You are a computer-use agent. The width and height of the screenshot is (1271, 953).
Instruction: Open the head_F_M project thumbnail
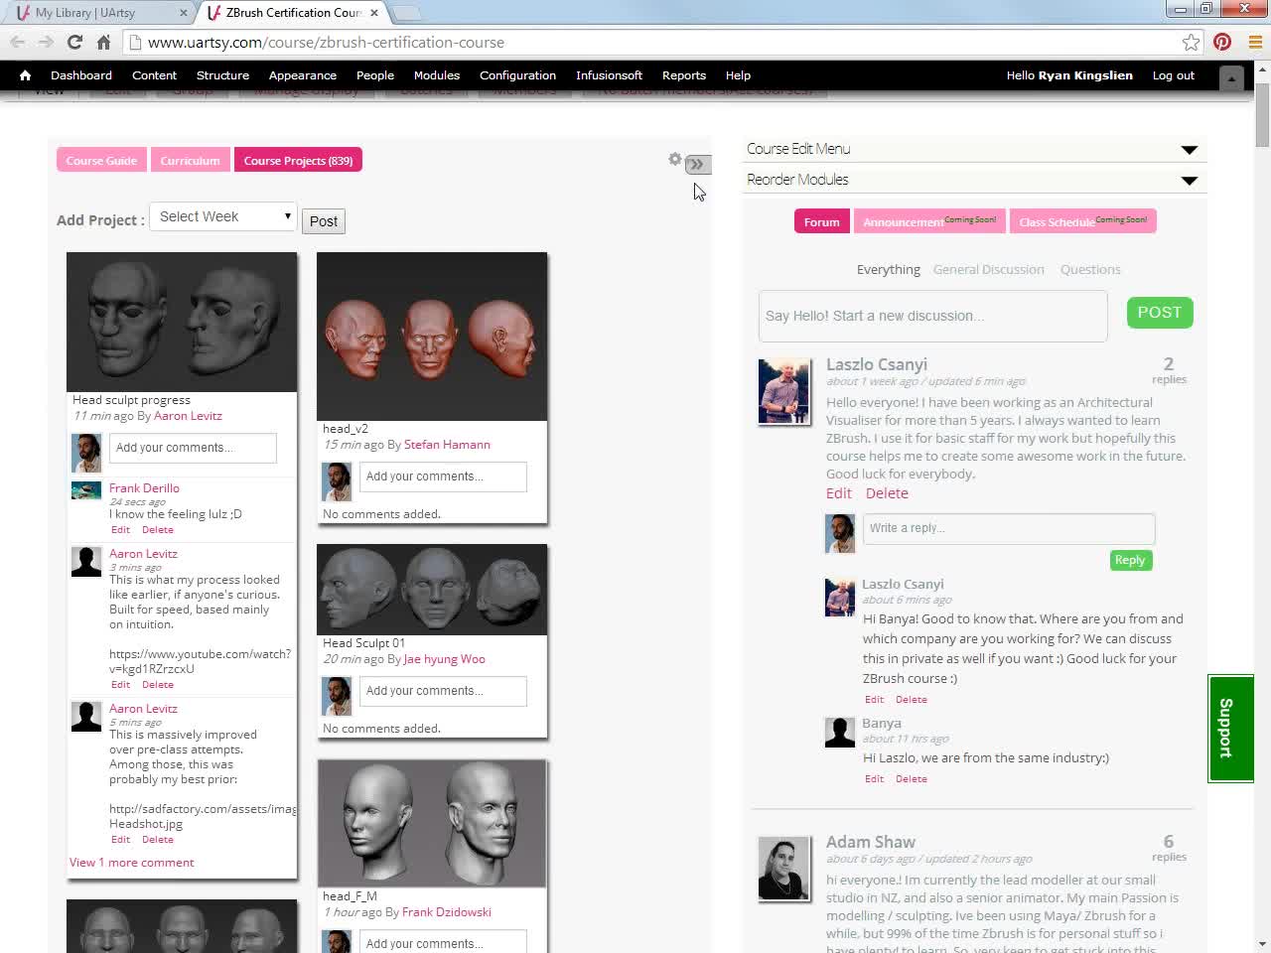point(432,823)
